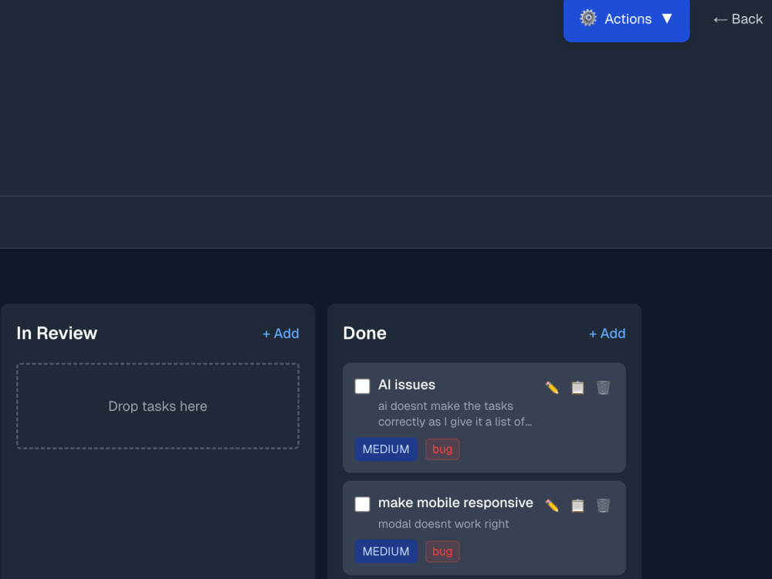Viewport: 772px width, 579px height.
Task: Add a task to In Review column
Action: pyautogui.click(x=281, y=334)
